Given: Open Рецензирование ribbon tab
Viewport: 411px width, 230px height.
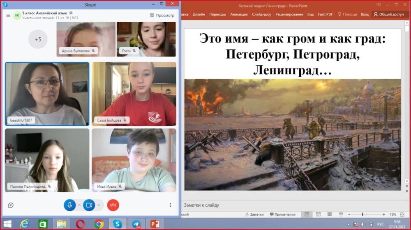Looking at the screenshot, I should pos(289,14).
